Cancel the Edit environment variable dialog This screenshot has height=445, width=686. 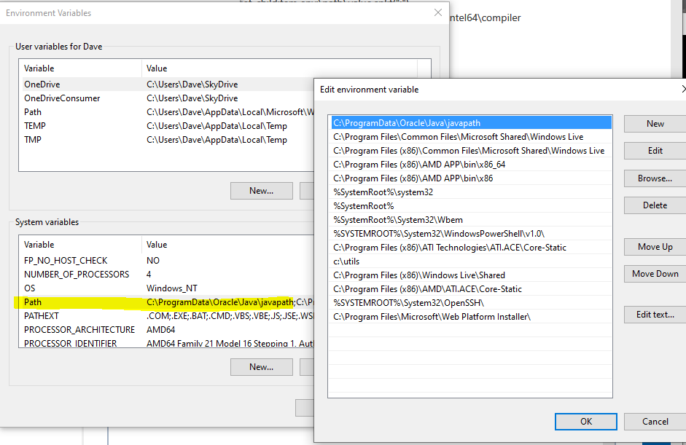655,422
